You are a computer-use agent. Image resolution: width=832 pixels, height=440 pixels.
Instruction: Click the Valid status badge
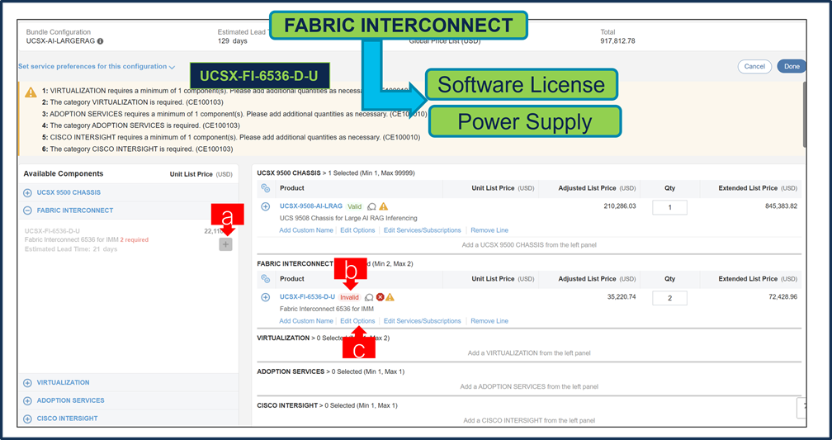click(354, 206)
